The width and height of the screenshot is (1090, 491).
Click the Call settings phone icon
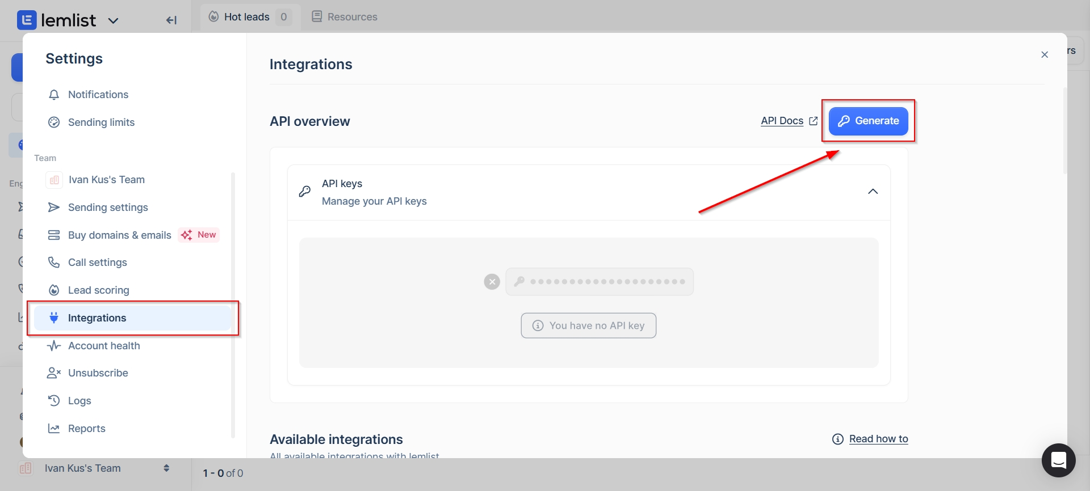point(54,263)
